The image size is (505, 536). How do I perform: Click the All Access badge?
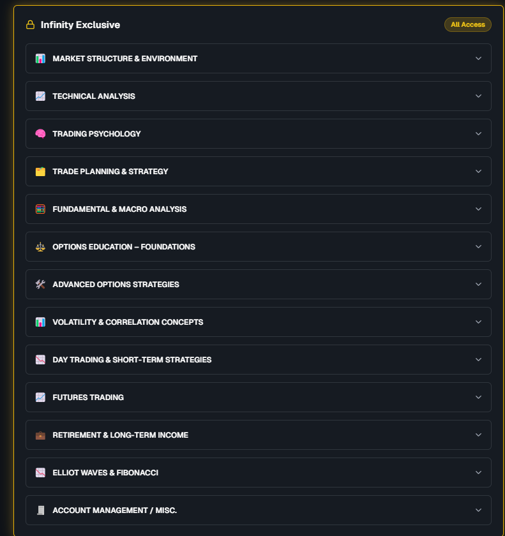tap(467, 25)
